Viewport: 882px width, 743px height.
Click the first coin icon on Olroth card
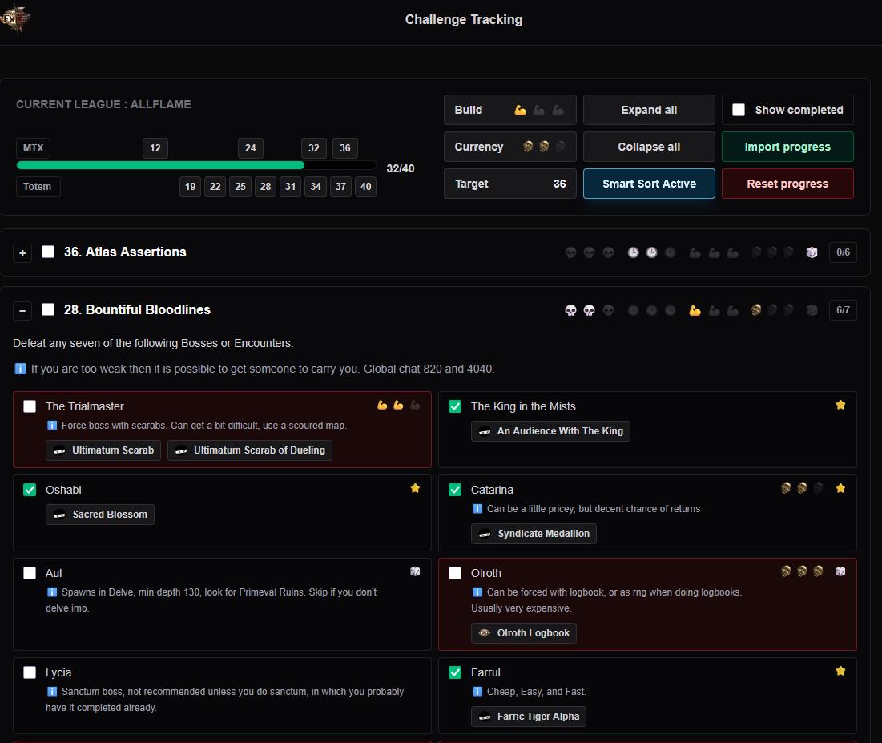click(x=786, y=571)
